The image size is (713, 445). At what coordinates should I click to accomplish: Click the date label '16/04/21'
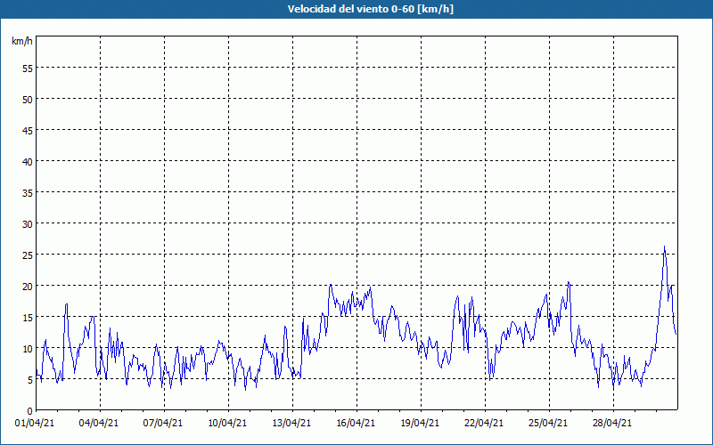point(356,423)
